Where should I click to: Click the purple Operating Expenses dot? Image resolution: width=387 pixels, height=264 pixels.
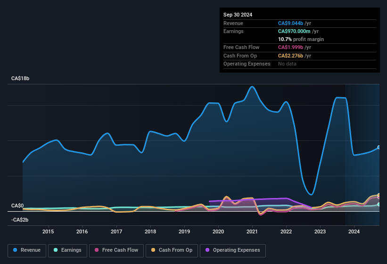coord(207,250)
